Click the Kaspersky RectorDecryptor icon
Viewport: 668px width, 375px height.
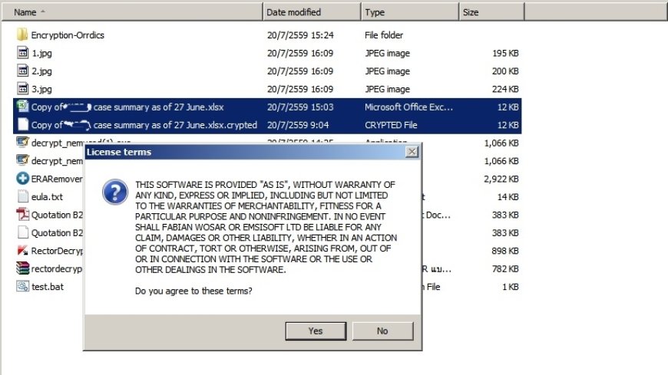click(x=22, y=250)
